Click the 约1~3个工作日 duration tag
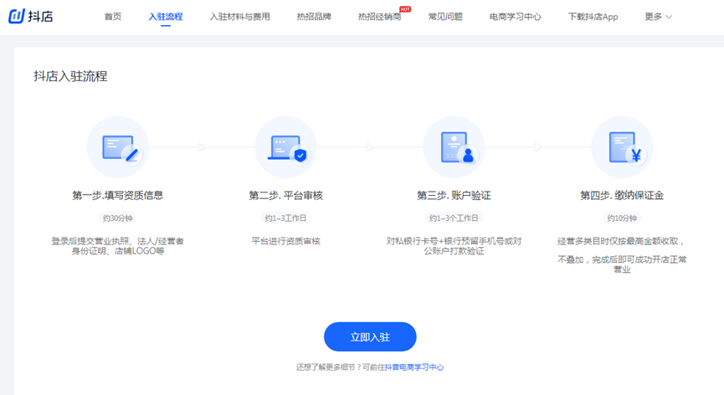Viewport: 724px width, 395px height. pos(454,218)
